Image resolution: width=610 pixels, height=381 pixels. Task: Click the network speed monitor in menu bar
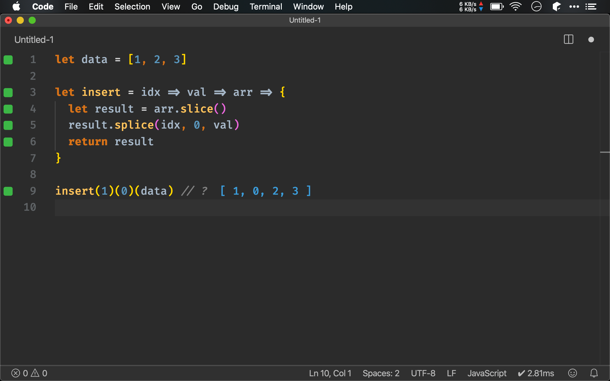pos(471,7)
